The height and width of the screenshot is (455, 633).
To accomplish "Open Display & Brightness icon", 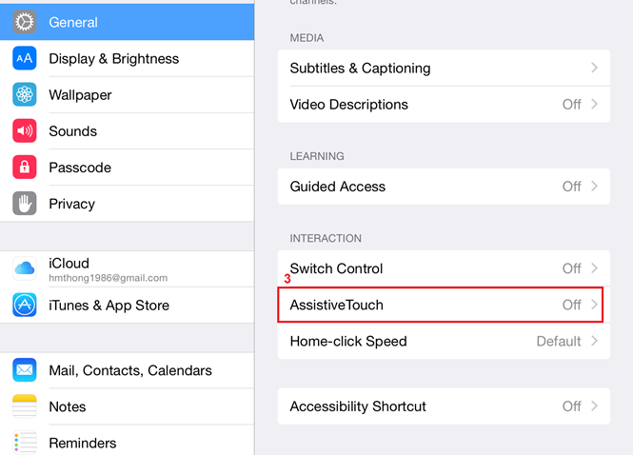I will (25, 58).
